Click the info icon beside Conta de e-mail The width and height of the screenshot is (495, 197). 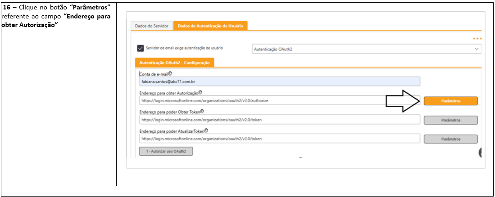[170, 74]
